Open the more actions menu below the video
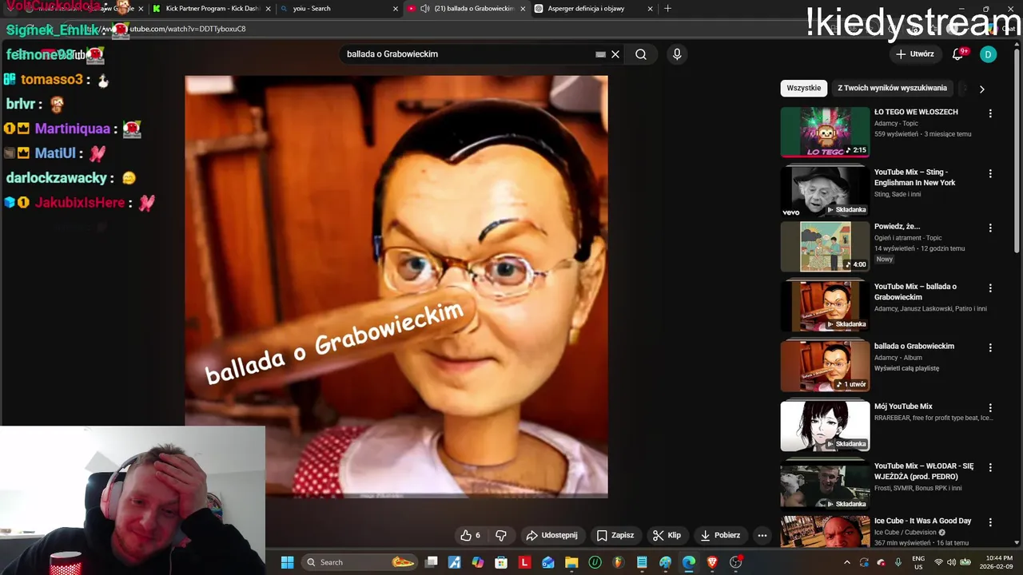 (762, 535)
